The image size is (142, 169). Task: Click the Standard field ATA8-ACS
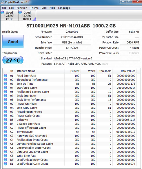click(x=96, y=59)
